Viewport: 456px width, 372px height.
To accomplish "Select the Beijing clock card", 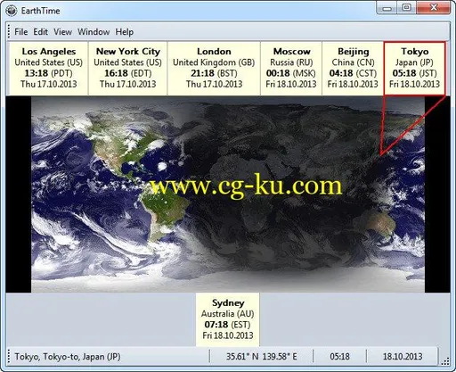I will (x=353, y=69).
